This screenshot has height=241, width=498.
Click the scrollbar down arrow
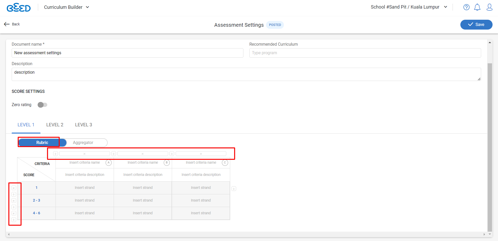(490, 234)
